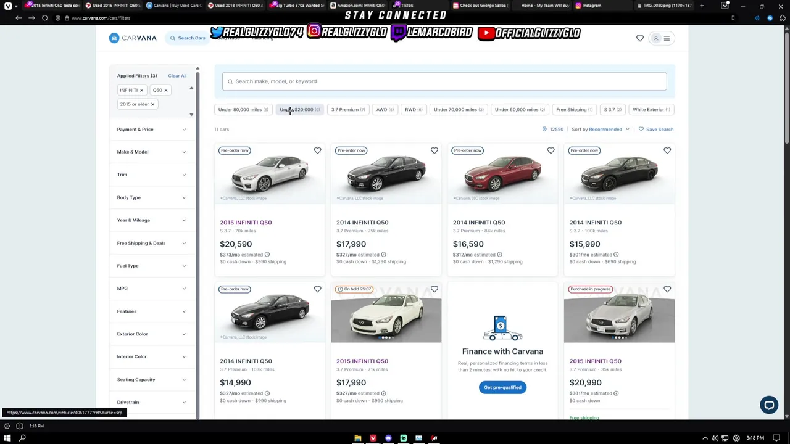
Task: Reload the page in browser toolbar
Action: (44, 18)
